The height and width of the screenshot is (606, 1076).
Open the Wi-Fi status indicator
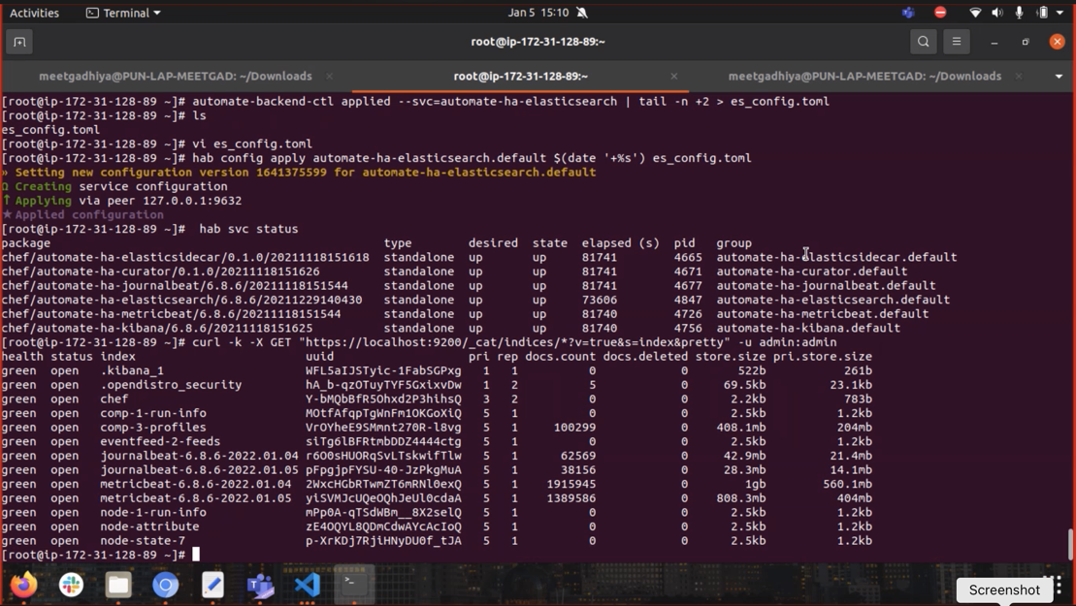pyautogui.click(x=974, y=13)
